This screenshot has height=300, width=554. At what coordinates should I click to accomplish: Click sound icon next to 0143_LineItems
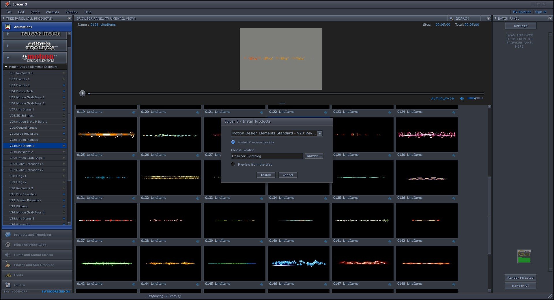pos(134,284)
